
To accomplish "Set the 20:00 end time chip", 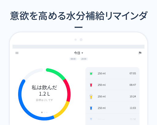I will [x=84, y=59].
